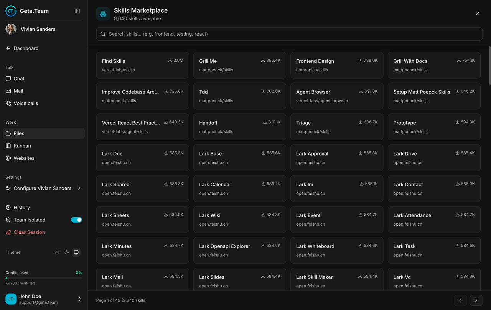Screen dimensions: 491x310
Task: Click the download icon on Grill Me
Action: pyautogui.click(x=263, y=61)
